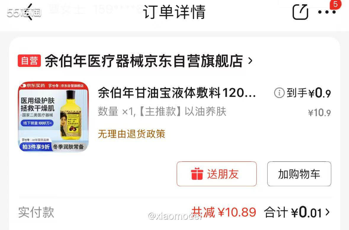Screen dimensions: 349x230
Task: Tap the back arrow icon
Action: pyautogui.click(x=29, y=12)
